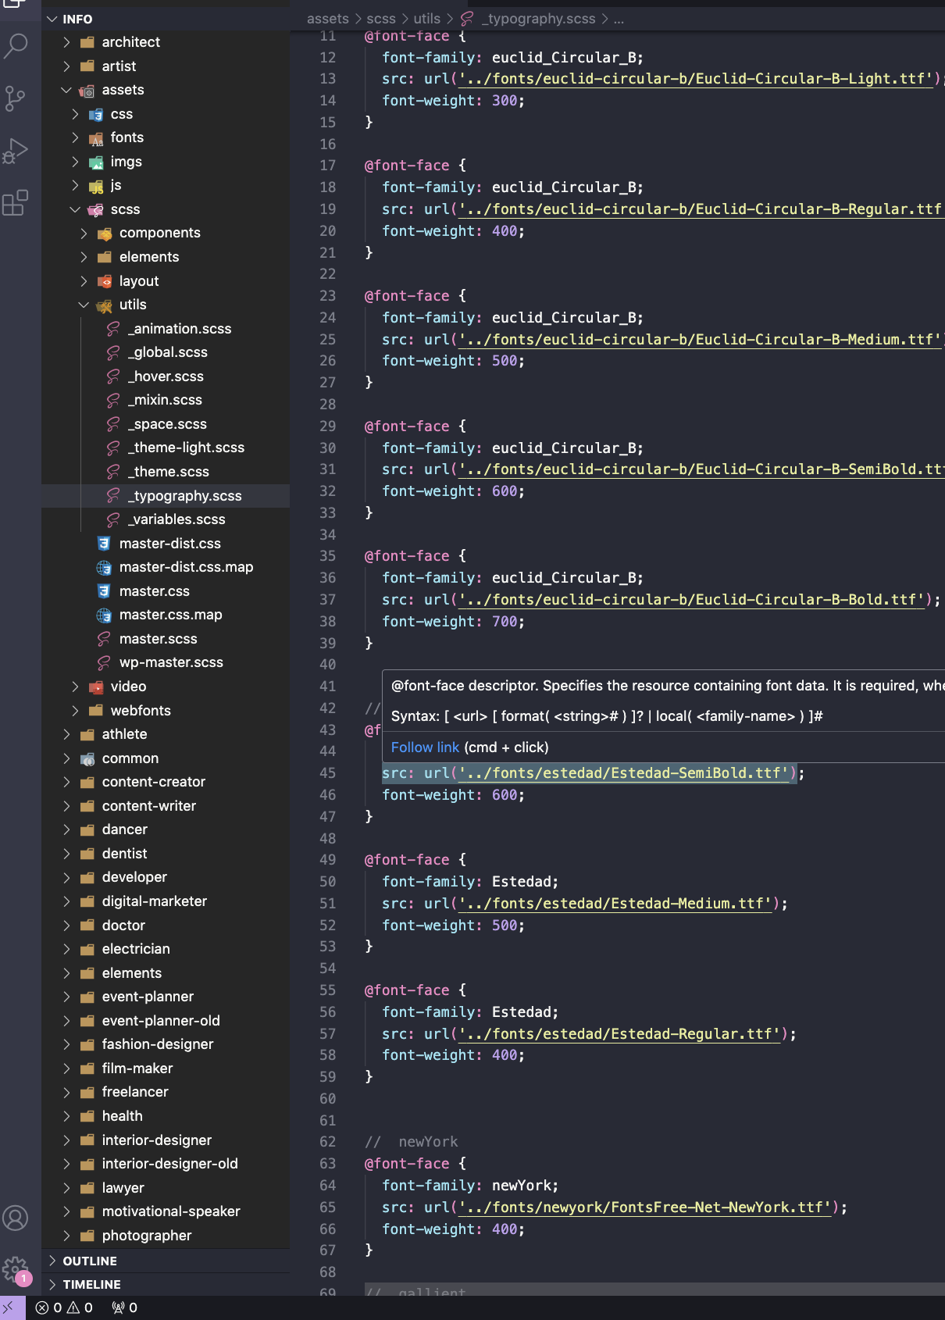
Task: Open master-dist.css file
Action: coord(169,544)
